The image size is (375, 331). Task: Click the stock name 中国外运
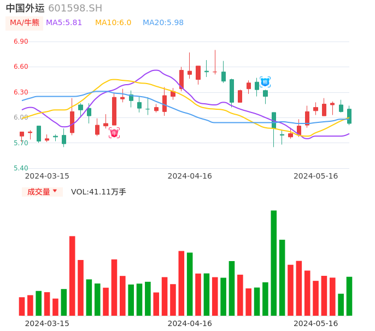coord(25,8)
